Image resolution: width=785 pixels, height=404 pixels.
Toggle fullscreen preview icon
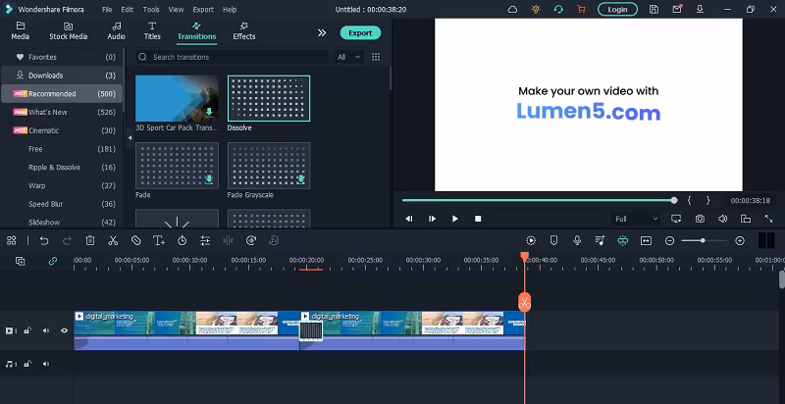(x=769, y=219)
